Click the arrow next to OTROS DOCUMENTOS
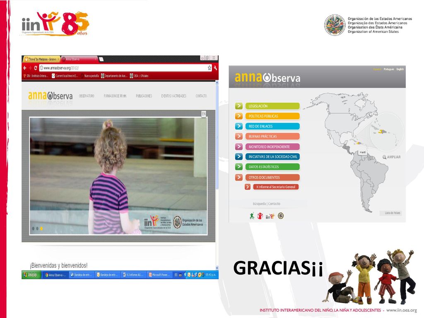Viewport: 424px width, 318px height. (x=239, y=177)
